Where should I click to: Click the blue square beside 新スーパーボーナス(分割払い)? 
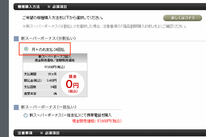tap(16, 39)
